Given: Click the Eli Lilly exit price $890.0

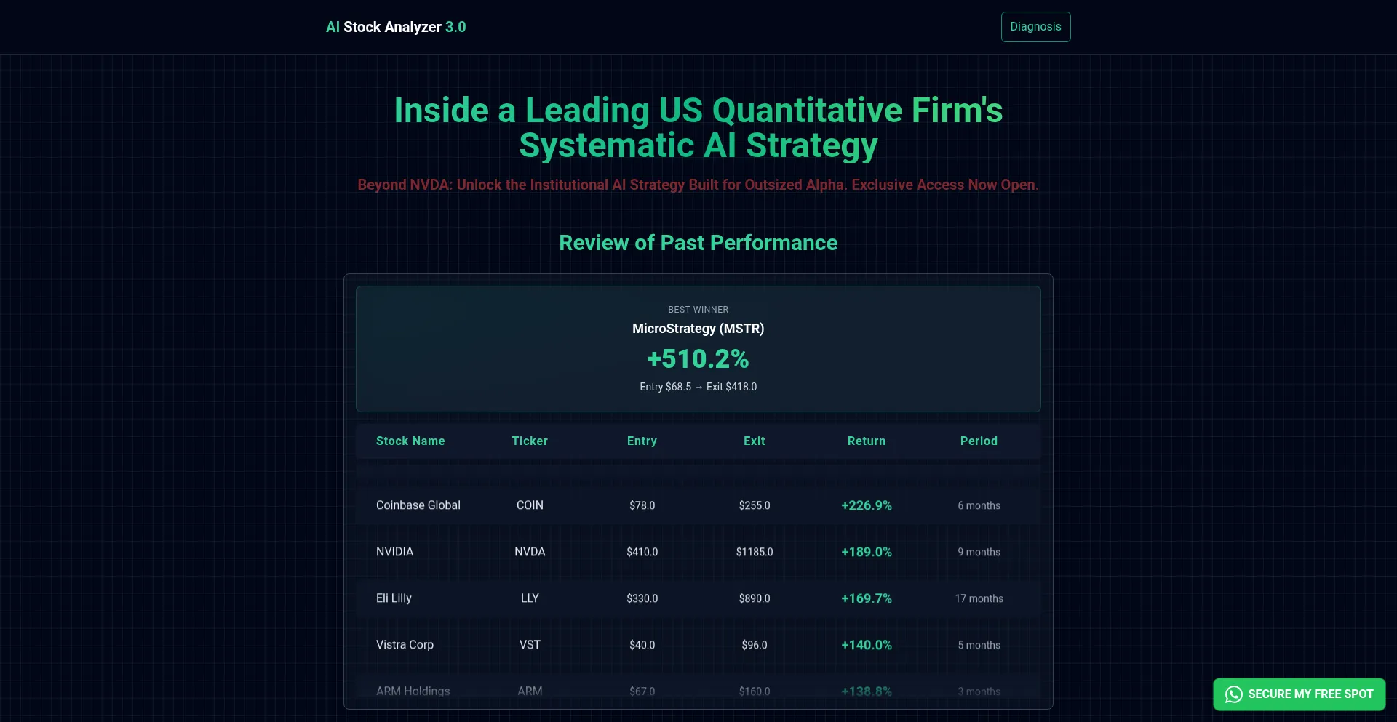Looking at the screenshot, I should (755, 598).
